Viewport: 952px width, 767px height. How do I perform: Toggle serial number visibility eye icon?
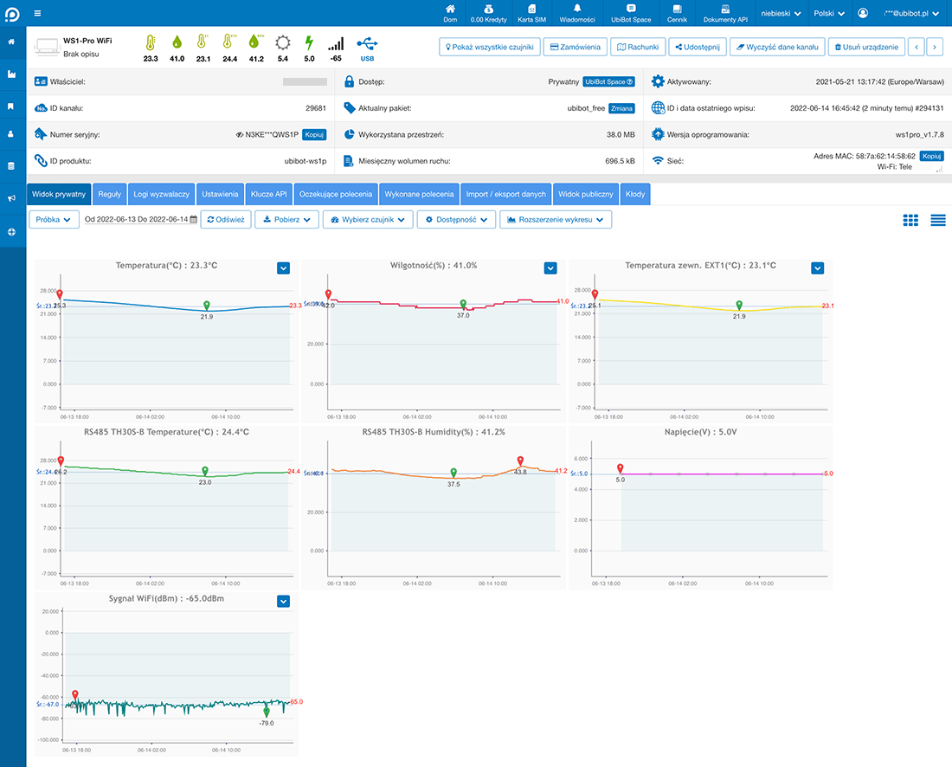click(239, 135)
